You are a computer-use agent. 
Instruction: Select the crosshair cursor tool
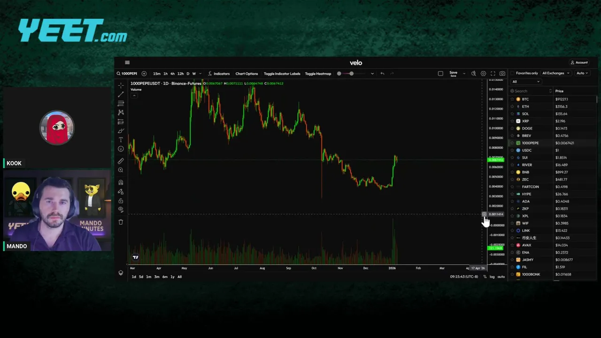point(121,85)
